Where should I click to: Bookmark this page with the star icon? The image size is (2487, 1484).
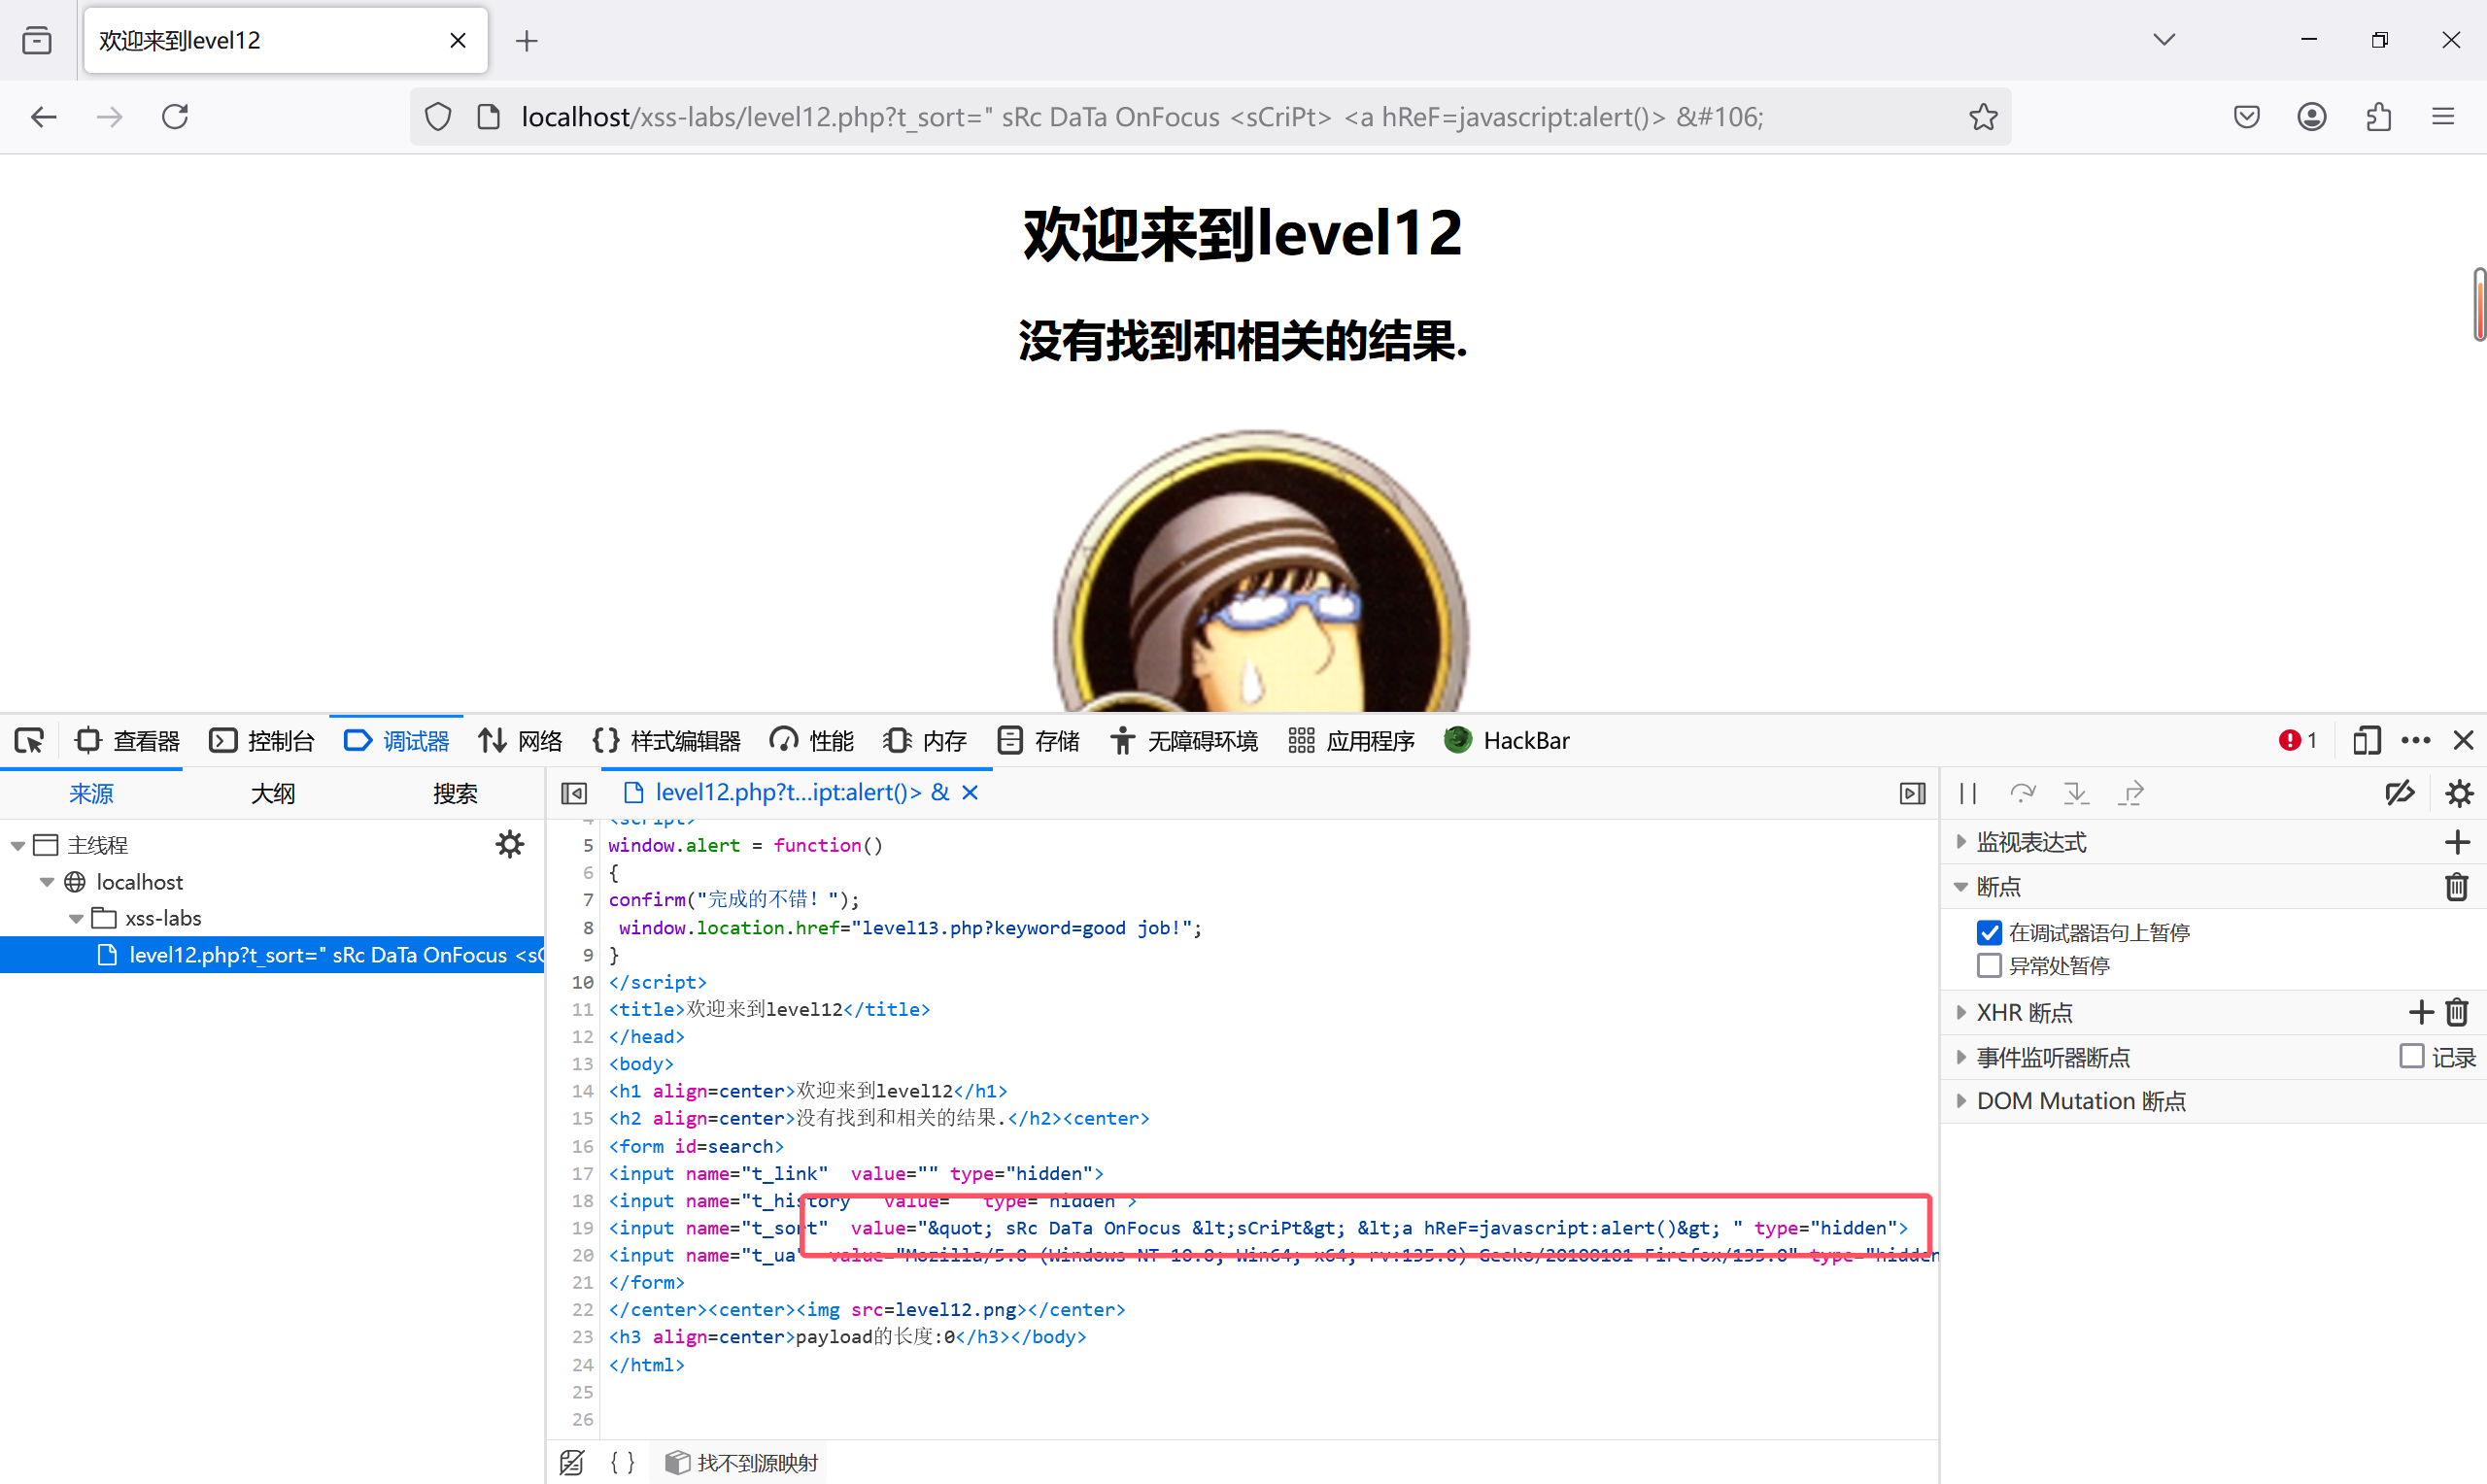[x=1983, y=117]
